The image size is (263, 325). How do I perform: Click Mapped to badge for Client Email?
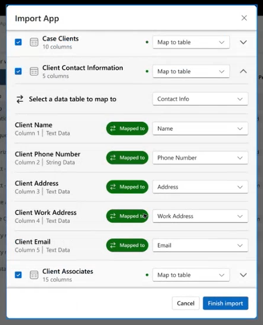pos(127,246)
